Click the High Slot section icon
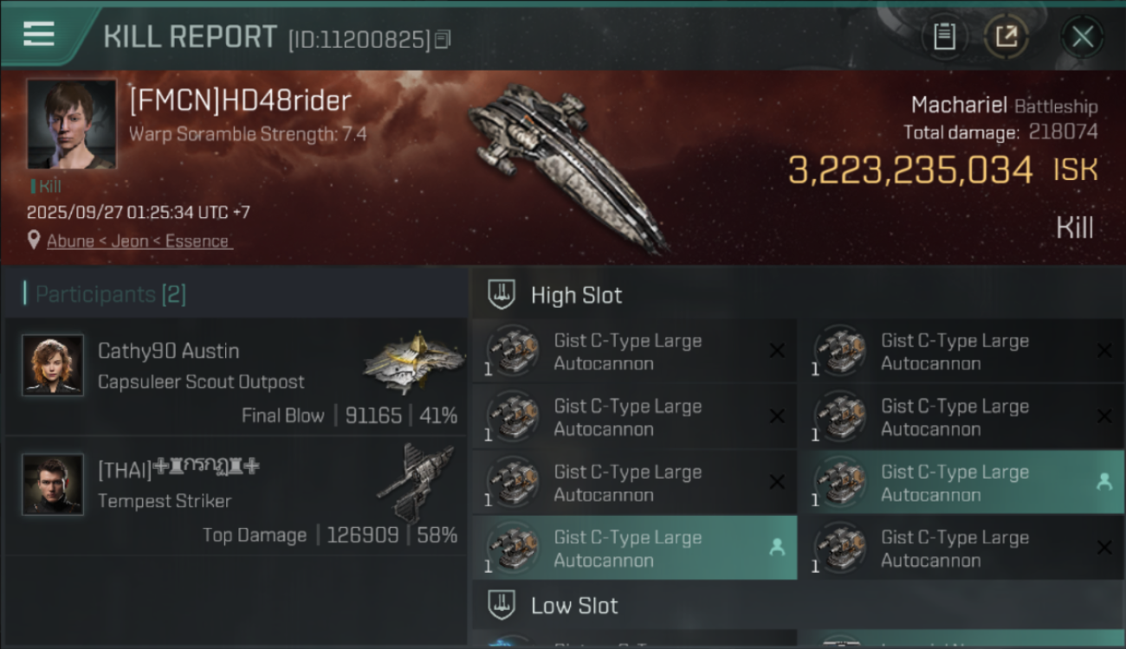 [x=502, y=294]
